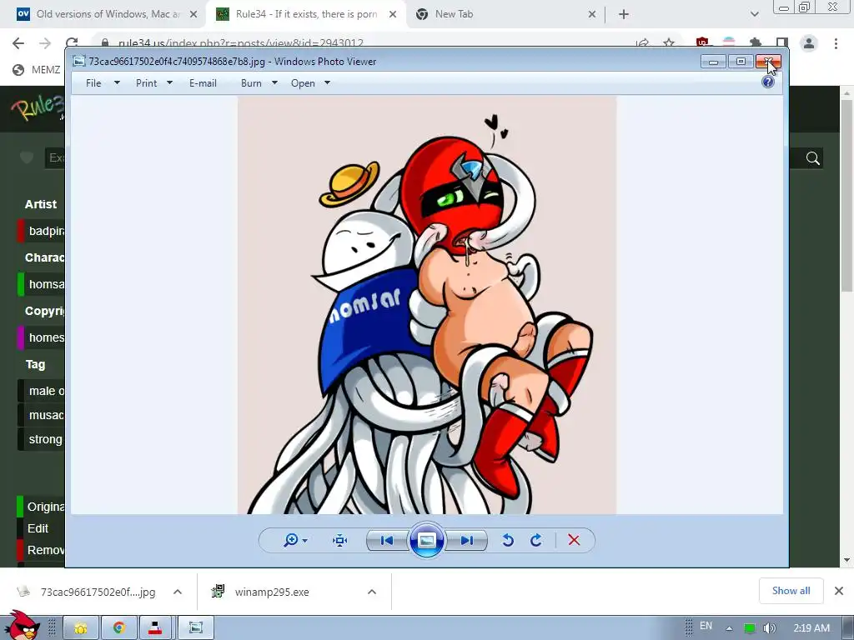Image resolution: width=854 pixels, height=640 pixels.
Task: Open the MEMZ bookmark in the bookmarks bar
Action: (x=37, y=70)
